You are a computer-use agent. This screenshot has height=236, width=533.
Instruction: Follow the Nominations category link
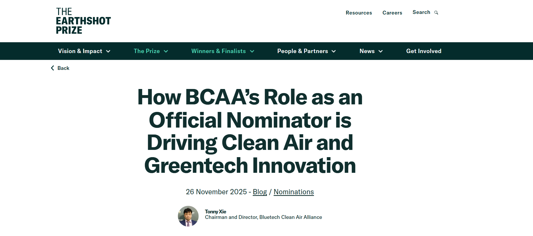pyautogui.click(x=294, y=192)
